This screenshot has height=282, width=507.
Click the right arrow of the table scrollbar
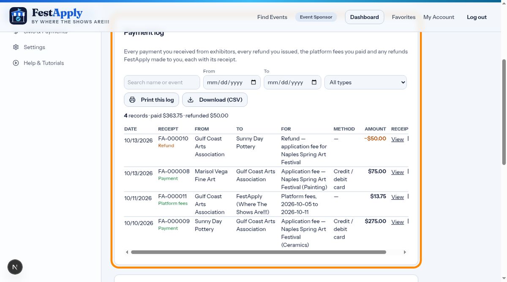[405, 252]
